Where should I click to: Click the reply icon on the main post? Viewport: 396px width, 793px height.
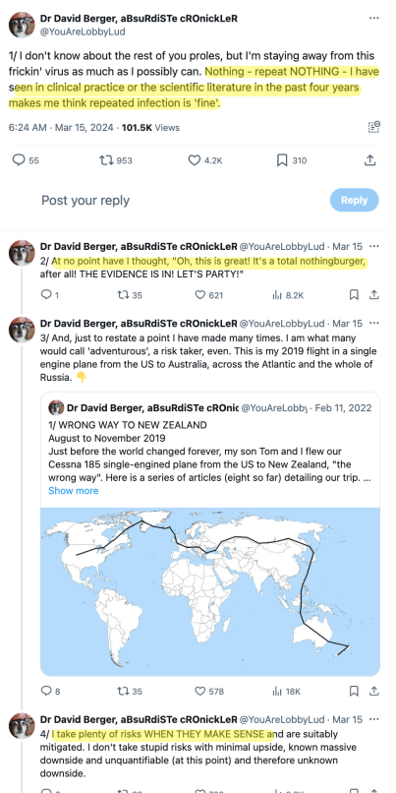point(19,160)
